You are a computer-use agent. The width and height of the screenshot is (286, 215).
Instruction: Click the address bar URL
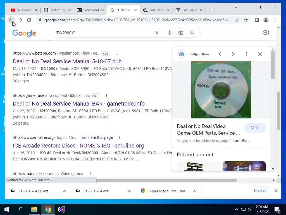tap(137, 20)
